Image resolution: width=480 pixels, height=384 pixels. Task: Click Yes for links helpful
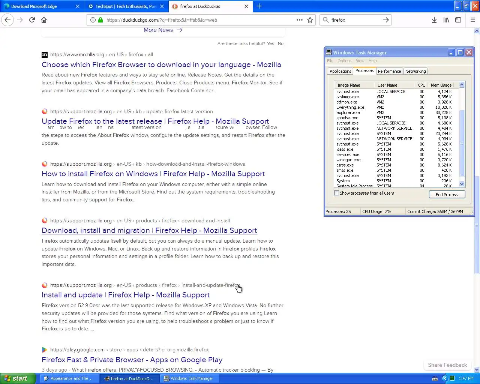coord(270,43)
